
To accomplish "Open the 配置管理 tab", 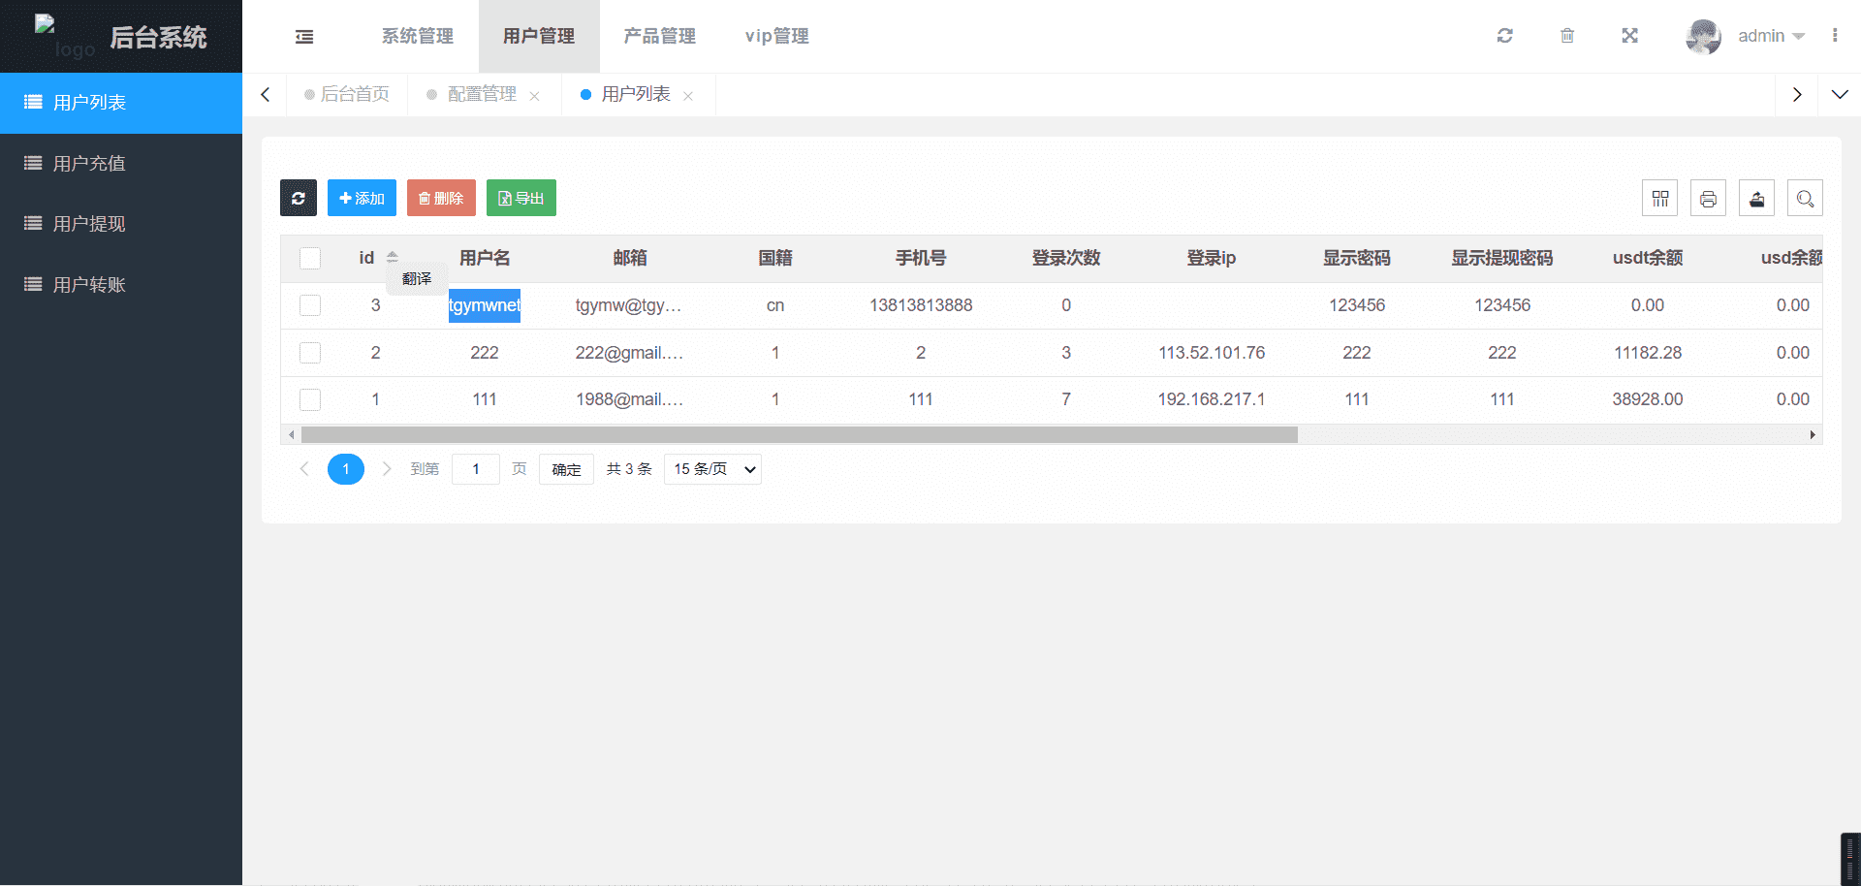I will 482,94.
